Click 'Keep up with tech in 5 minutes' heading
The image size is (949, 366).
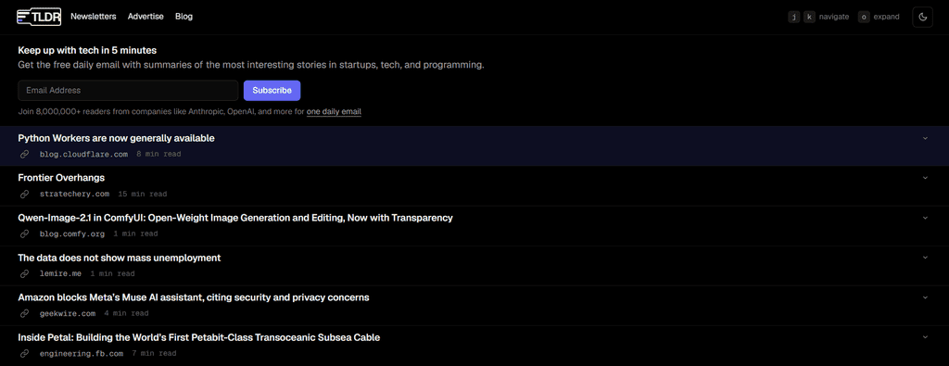click(x=87, y=50)
